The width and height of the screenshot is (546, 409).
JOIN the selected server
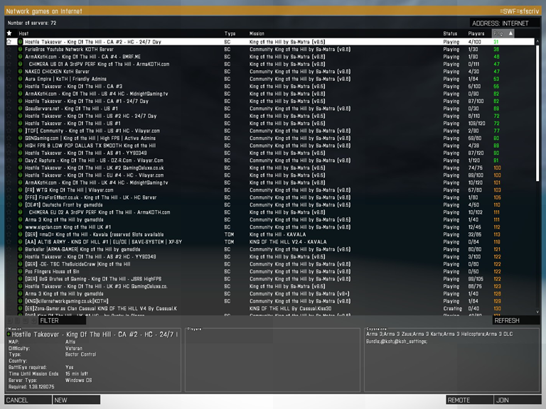pyautogui.click(x=518, y=400)
